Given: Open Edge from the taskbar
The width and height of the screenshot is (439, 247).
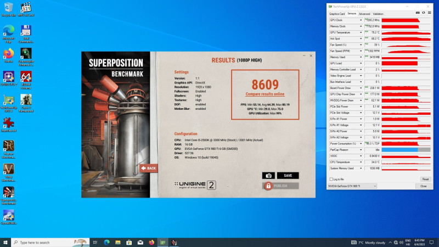Looking at the screenshot, I should (x=106, y=242).
